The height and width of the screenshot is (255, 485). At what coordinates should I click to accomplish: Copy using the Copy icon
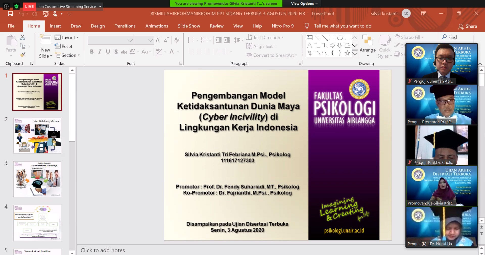tap(23, 46)
